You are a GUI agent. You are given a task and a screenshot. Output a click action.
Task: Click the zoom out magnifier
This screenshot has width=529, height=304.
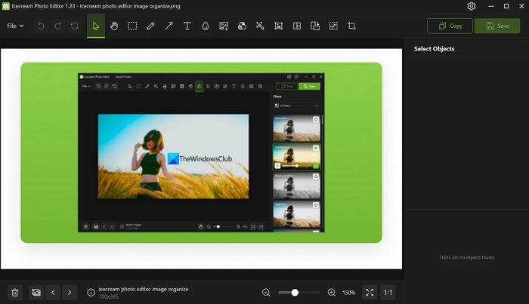pos(266,292)
